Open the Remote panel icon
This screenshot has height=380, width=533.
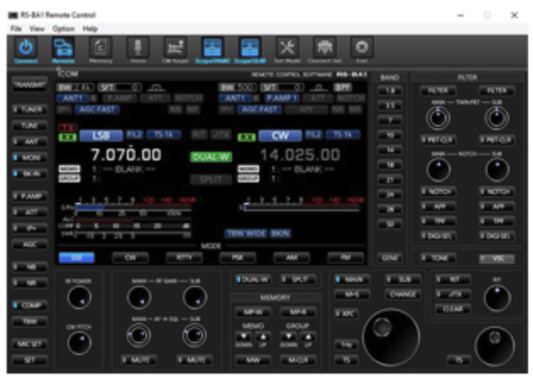(x=63, y=49)
